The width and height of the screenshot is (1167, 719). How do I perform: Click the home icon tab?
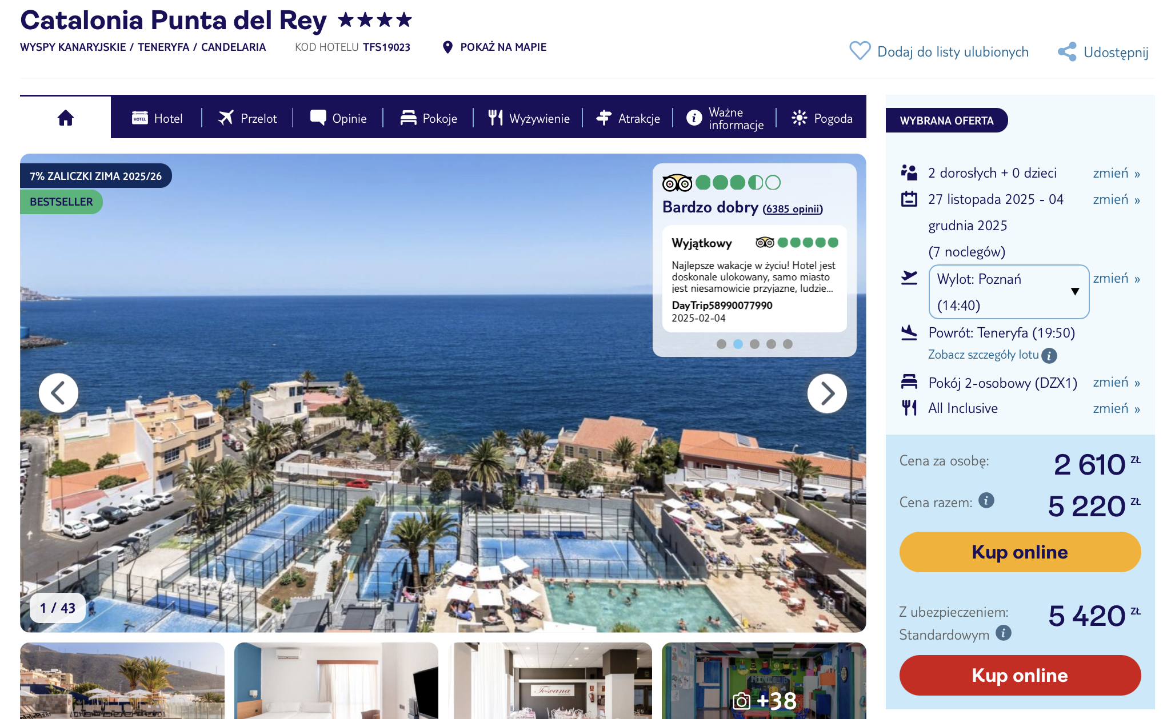tap(66, 118)
